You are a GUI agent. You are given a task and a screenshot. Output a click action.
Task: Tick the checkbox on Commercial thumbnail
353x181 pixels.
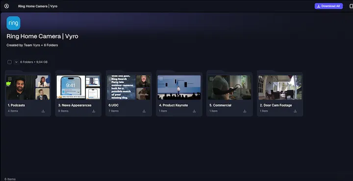pos(211,79)
